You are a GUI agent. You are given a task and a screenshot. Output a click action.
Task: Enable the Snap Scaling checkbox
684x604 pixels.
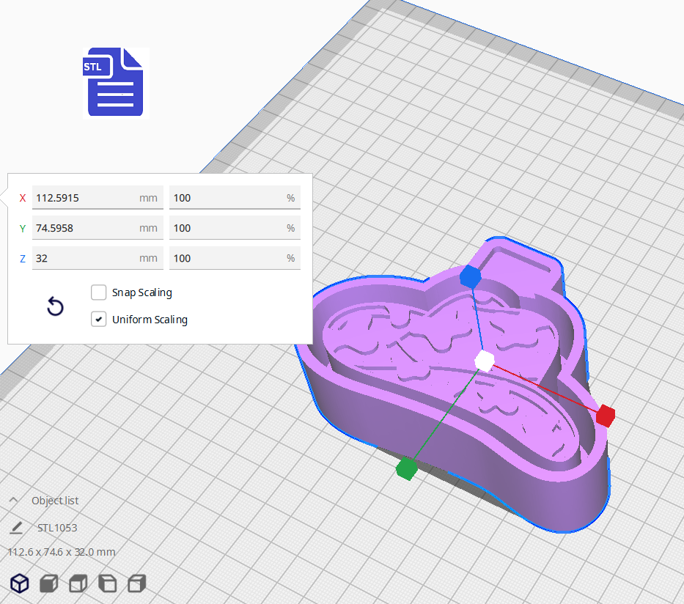coord(99,292)
